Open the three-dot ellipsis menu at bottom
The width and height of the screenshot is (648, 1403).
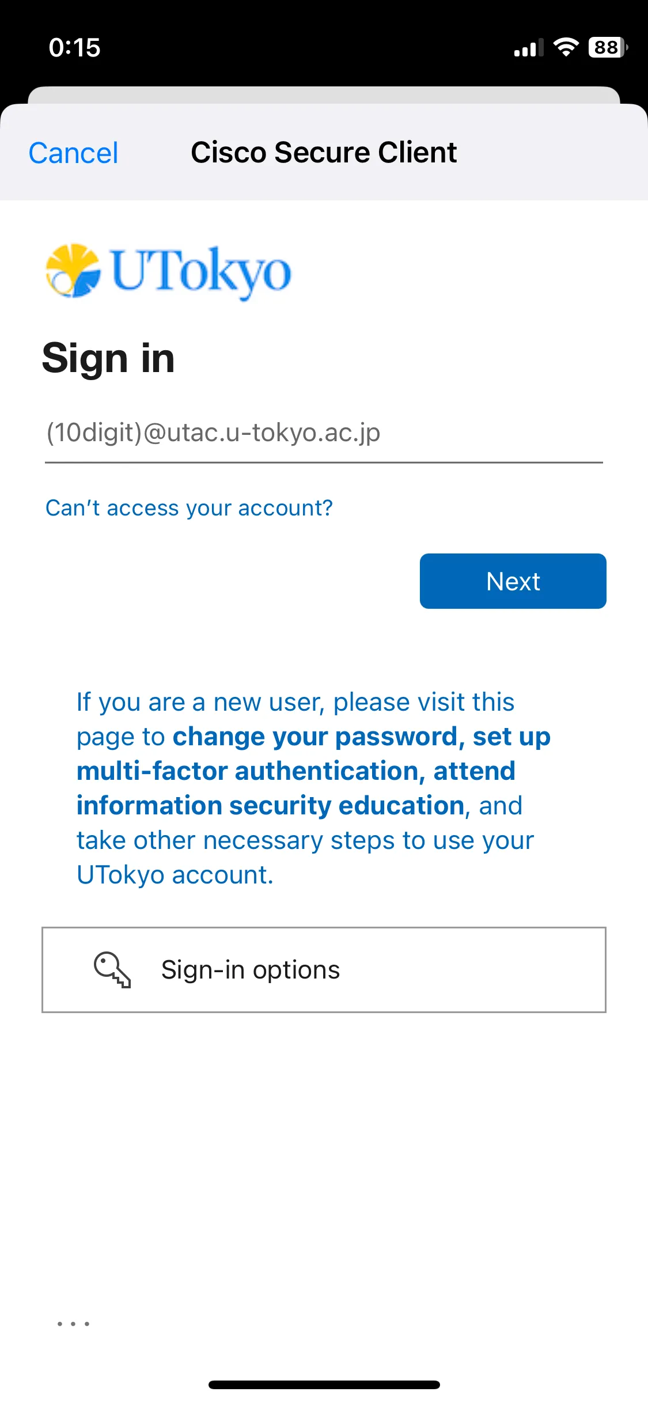point(73,1324)
